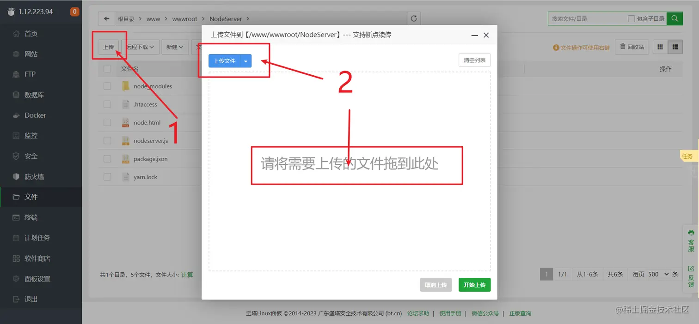The width and height of the screenshot is (699, 324).
Task: Click page number 1 in pagination
Action: 546,274
